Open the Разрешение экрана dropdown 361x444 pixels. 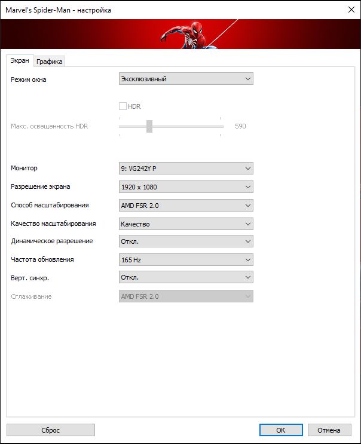186,187
